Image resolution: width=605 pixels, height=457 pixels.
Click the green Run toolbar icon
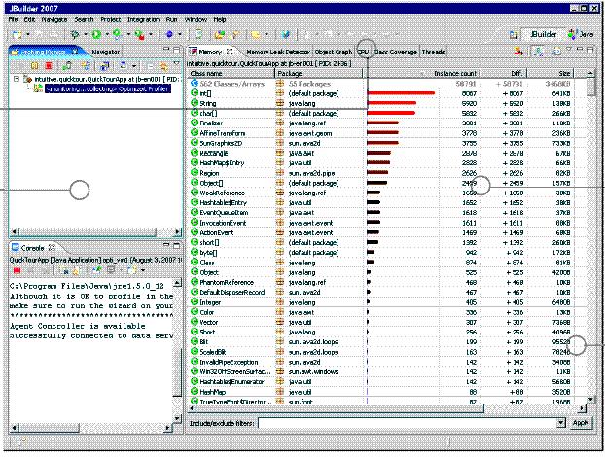(x=96, y=35)
